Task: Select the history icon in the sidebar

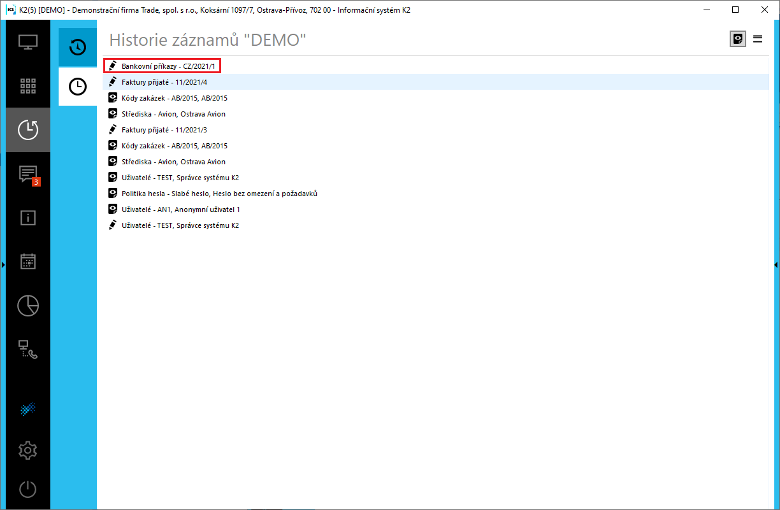Action: pos(27,129)
